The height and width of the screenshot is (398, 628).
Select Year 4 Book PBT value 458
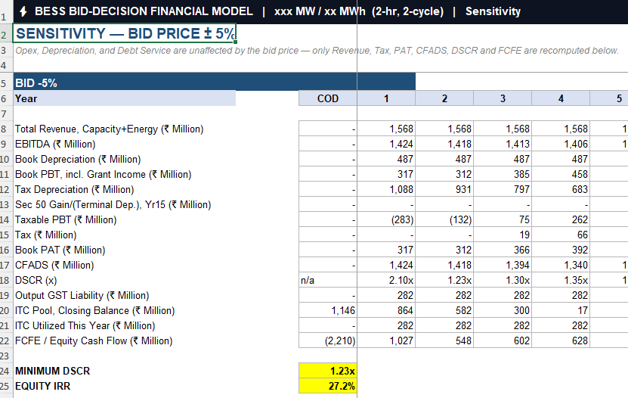point(561,175)
